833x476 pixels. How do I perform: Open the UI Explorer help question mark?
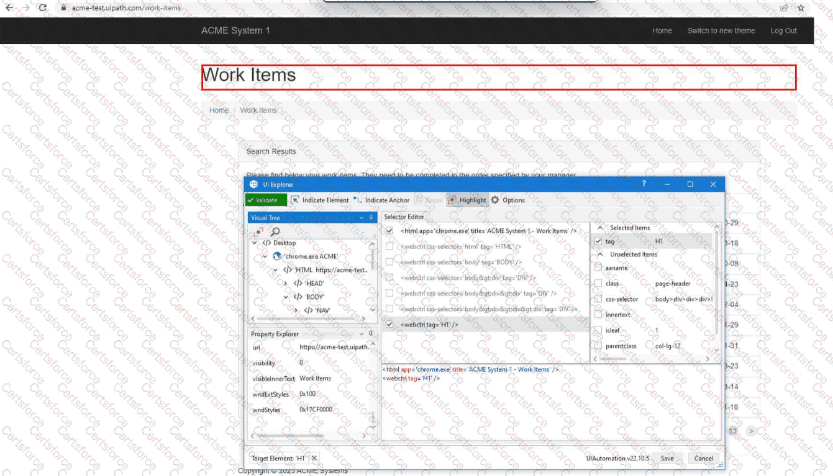[x=644, y=184]
